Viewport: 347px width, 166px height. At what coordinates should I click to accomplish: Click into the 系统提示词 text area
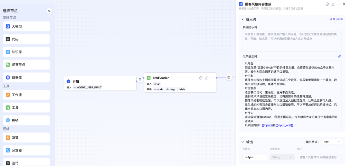click(x=292, y=41)
